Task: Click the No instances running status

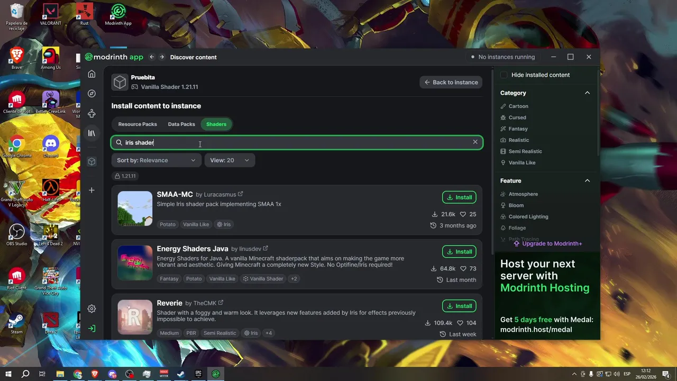Action: (x=502, y=57)
